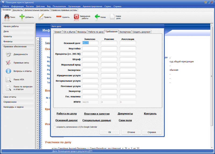This screenshot has width=215, height=154.
Task: Enable the Google Calendar reminder checkbox
Action: 55,127
